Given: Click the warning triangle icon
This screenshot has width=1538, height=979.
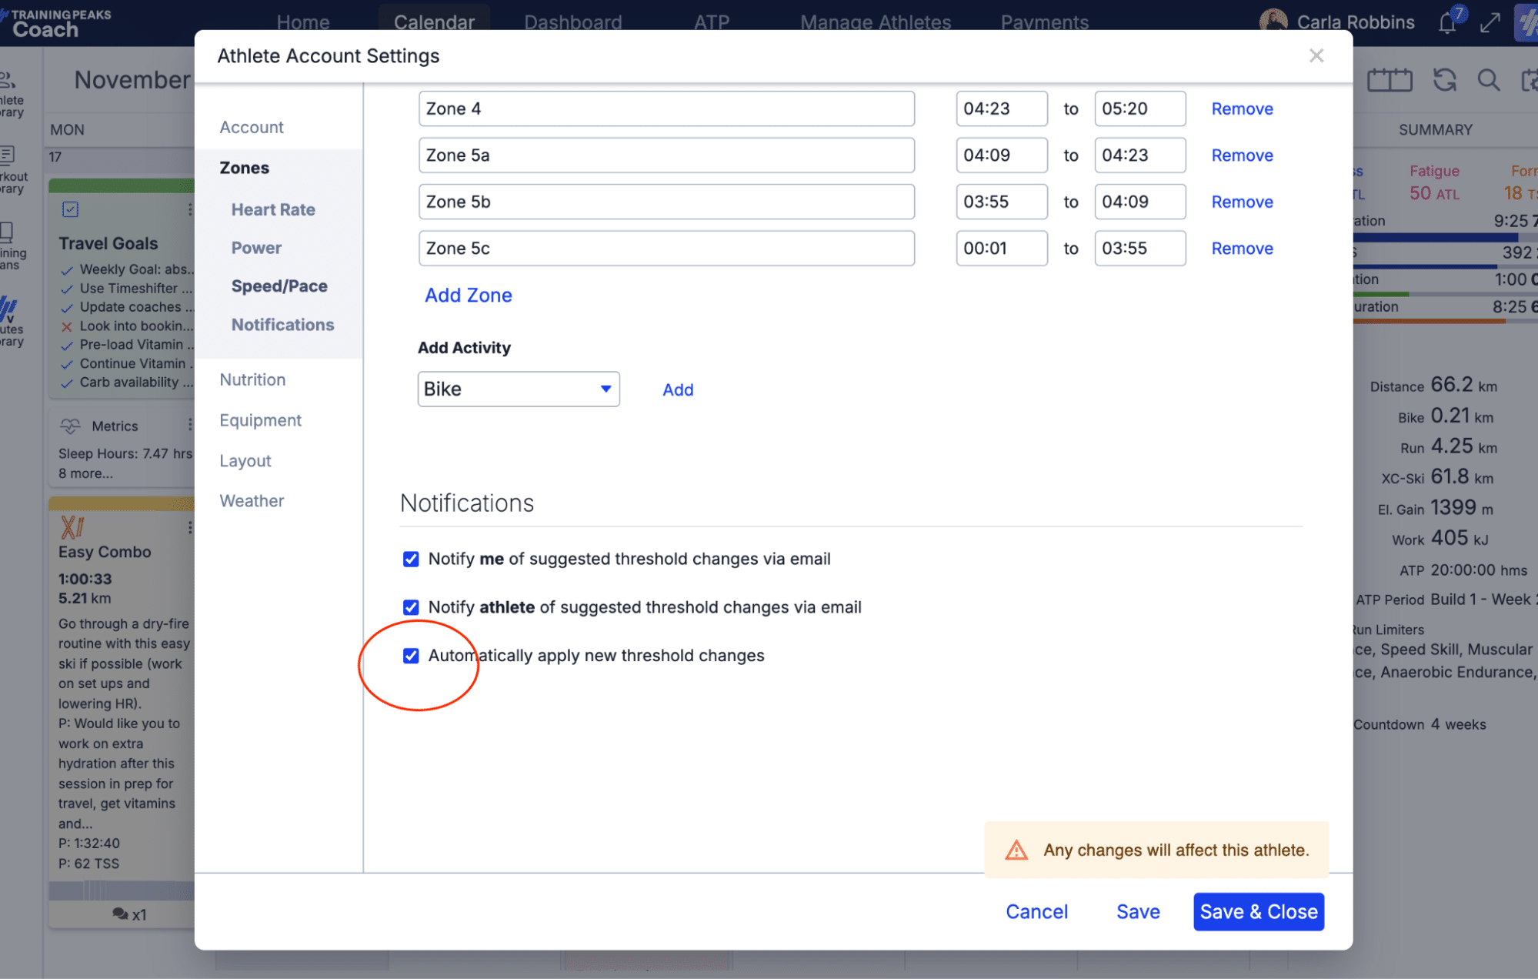Looking at the screenshot, I should pos(1016,850).
